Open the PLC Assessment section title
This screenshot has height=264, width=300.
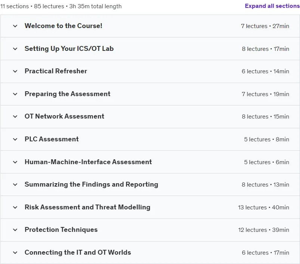(52, 139)
